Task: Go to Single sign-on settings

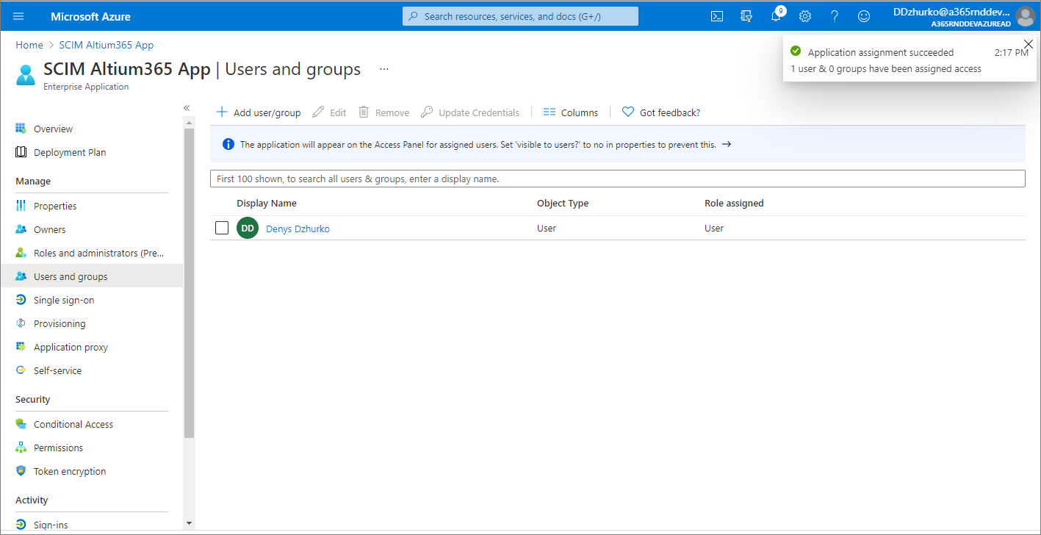Action: click(63, 300)
